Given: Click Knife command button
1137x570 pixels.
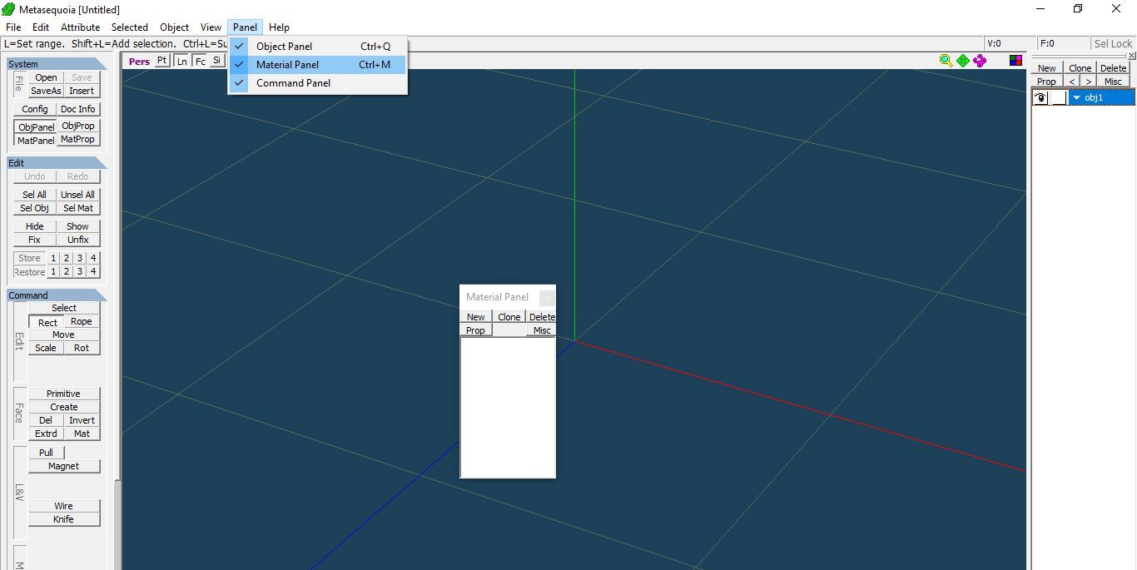Looking at the screenshot, I should [63, 519].
